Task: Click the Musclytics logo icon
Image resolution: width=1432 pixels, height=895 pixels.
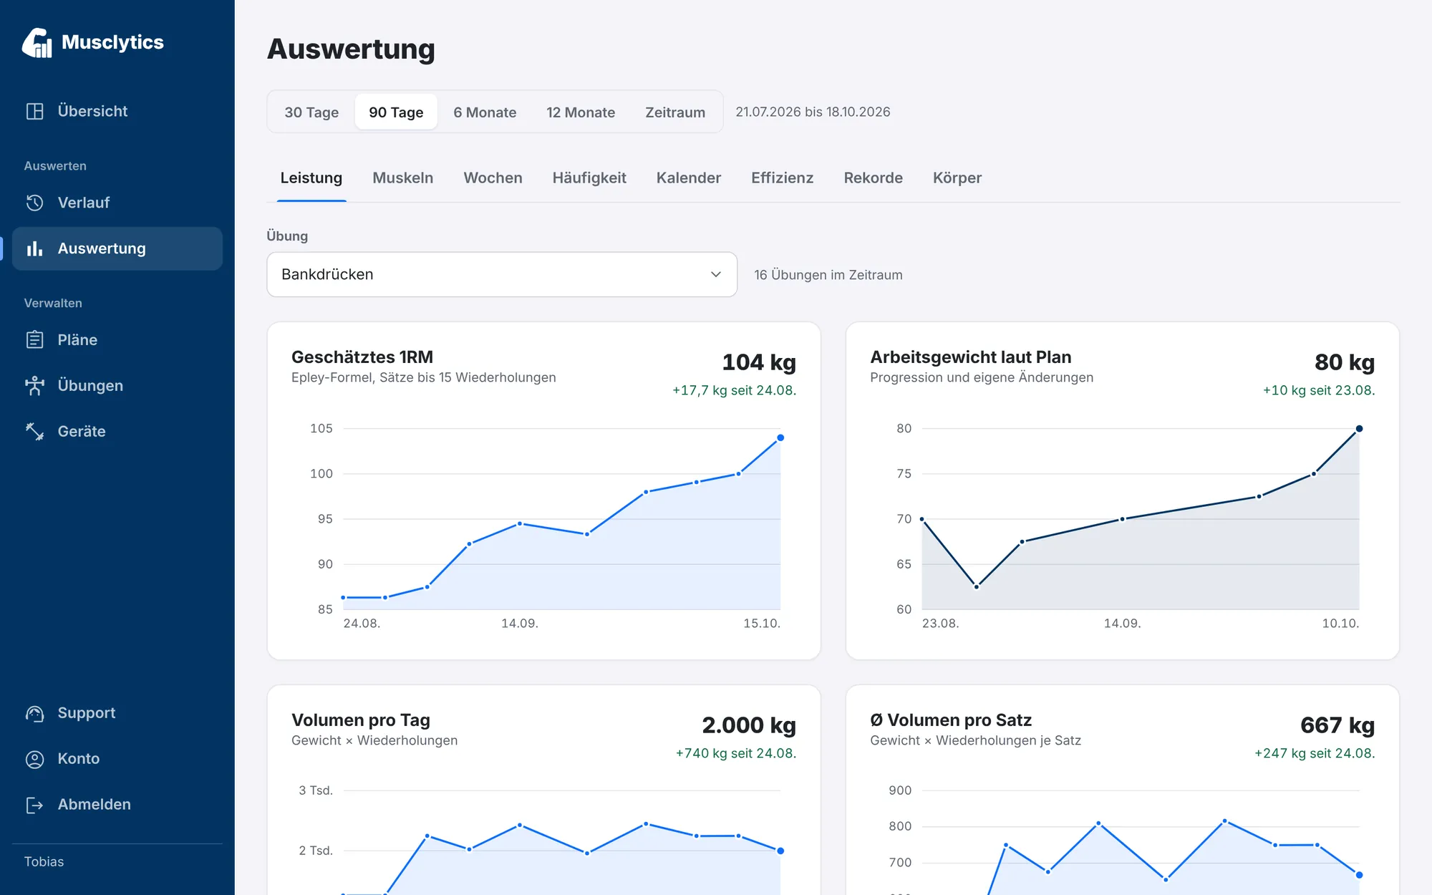Action: [x=37, y=43]
